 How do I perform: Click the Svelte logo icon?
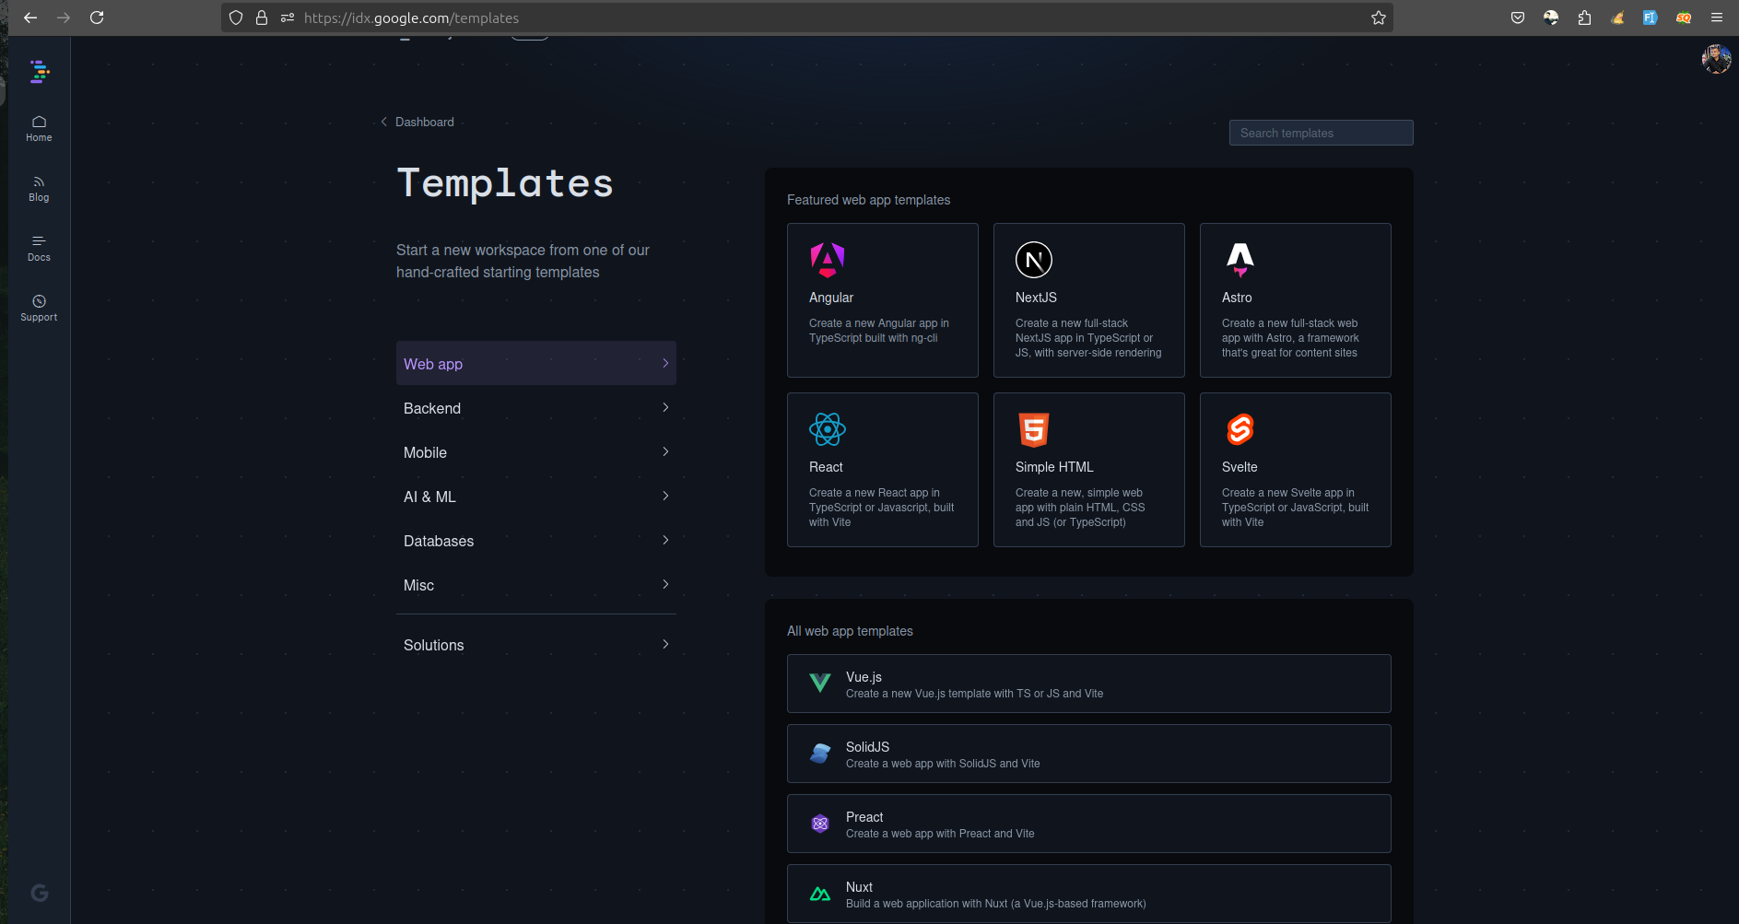(1240, 429)
